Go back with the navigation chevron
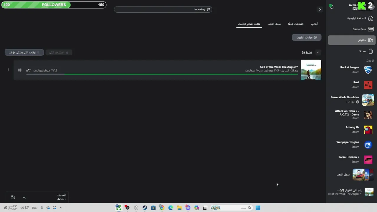Viewport: 377px width, 212px height. coord(320,9)
